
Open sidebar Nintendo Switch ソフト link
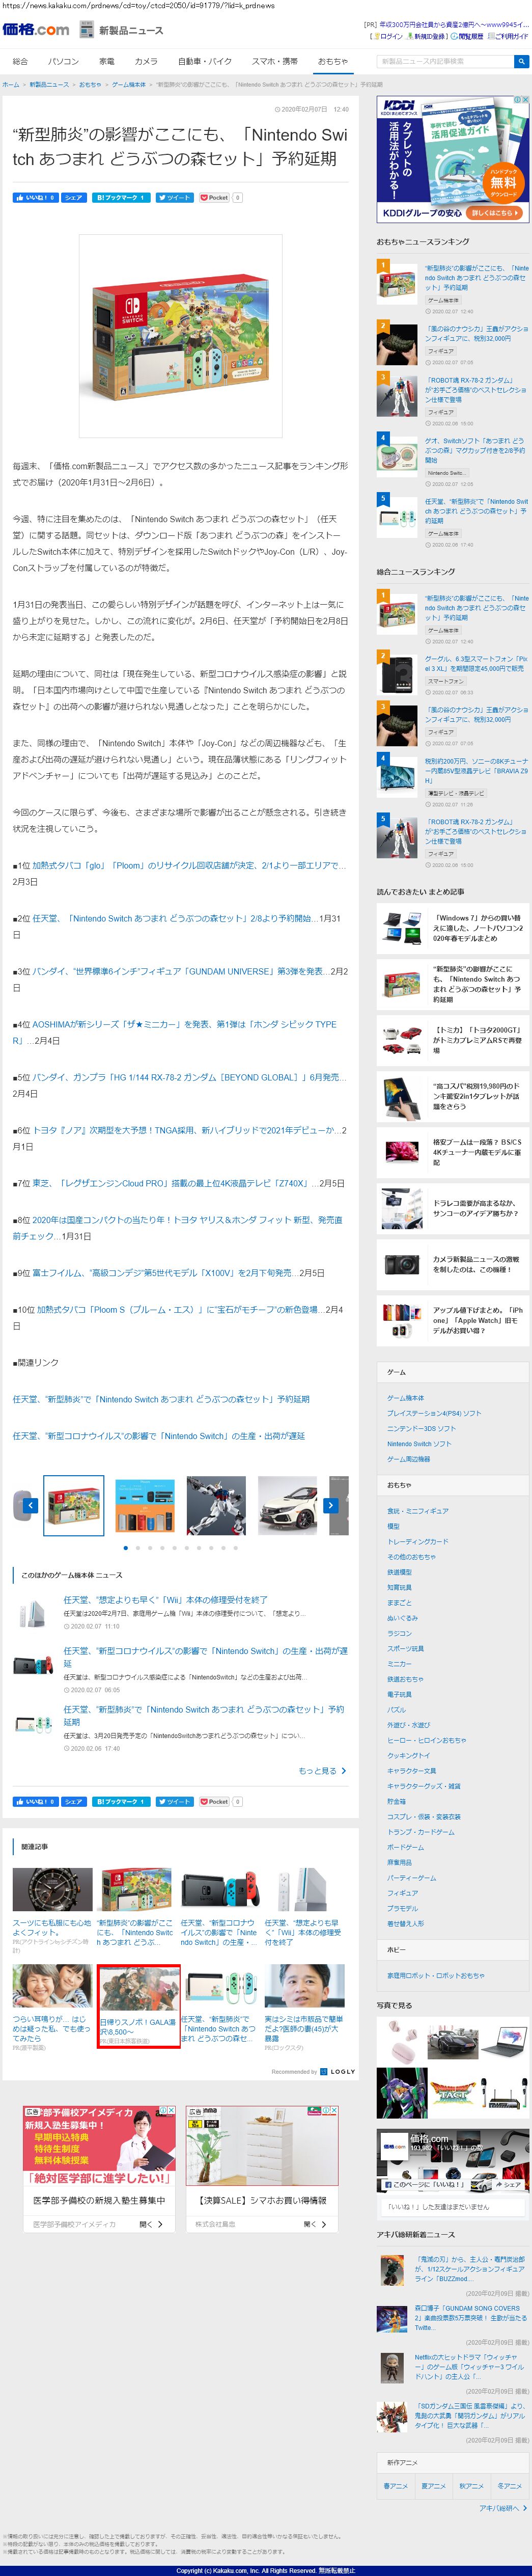point(419,1444)
